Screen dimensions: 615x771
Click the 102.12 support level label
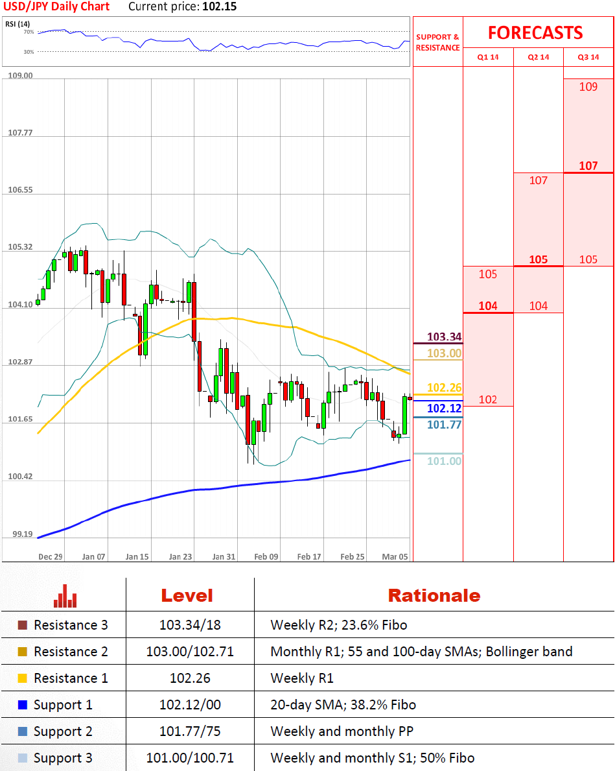pyautogui.click(x=445, y=408)
